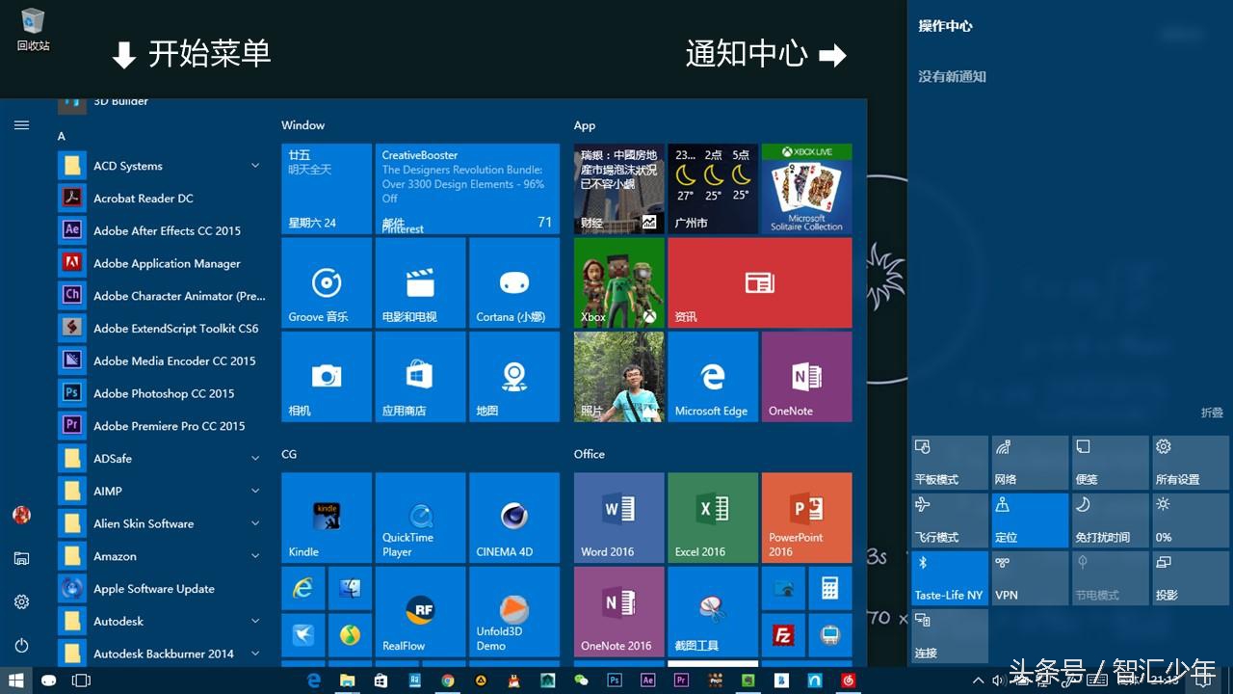Open Acrobat Reader DC from app list

pos(161,199)
